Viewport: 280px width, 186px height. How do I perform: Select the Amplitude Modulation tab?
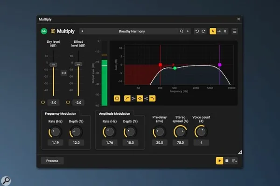[x=114, y=113]
